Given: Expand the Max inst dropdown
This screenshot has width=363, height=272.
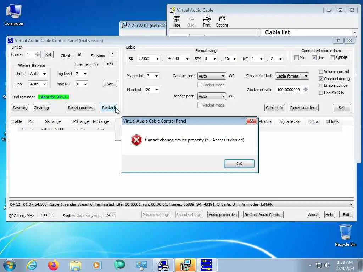Looking at the screenshot, I should point(157,90).
